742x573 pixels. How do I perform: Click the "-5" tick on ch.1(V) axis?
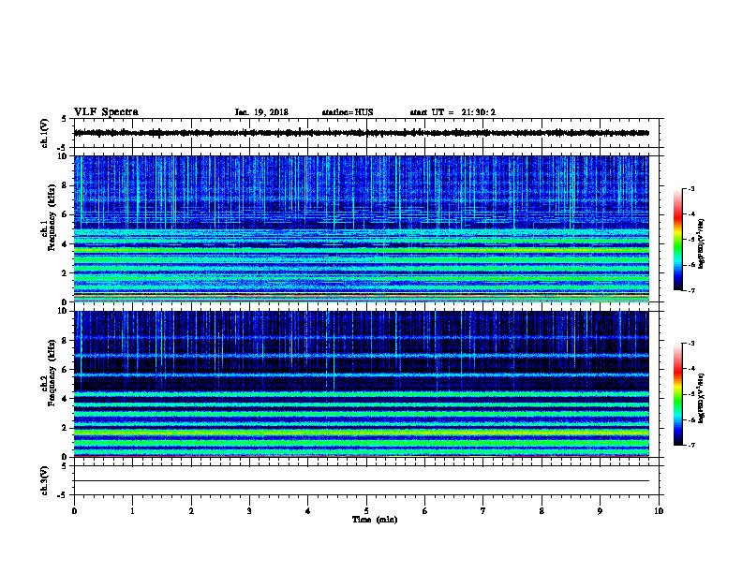[62, 148]
